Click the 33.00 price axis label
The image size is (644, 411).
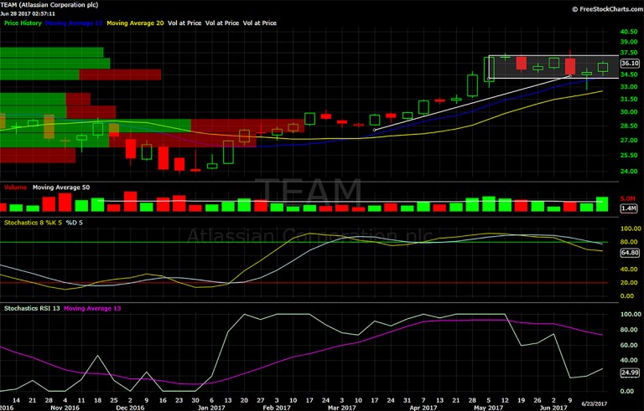point(629,87)
